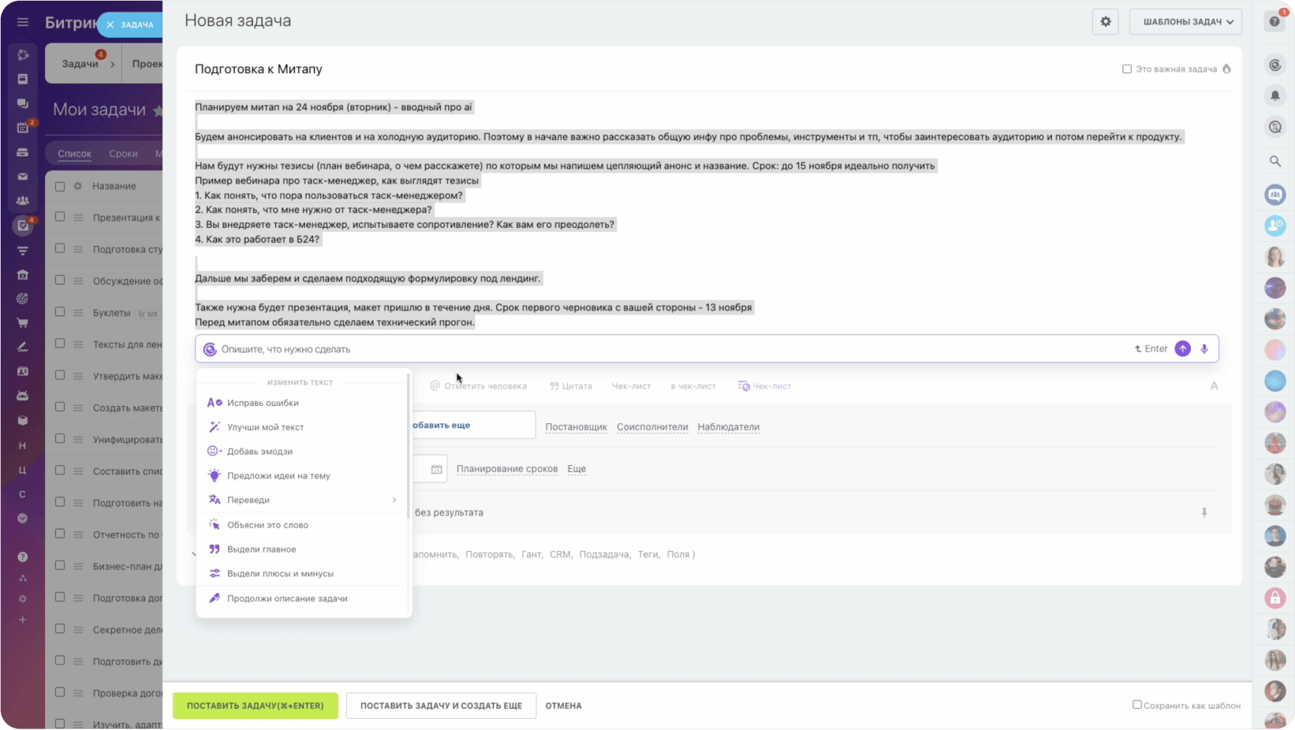Viewport: 1295px width, 730px height.
Task: Open notifications via the bell icon
Action: click(1274, 95)
